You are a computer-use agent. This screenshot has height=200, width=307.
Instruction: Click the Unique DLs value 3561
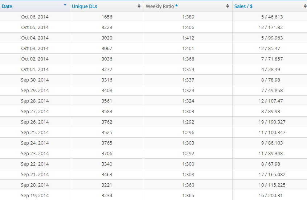(107, 101)
